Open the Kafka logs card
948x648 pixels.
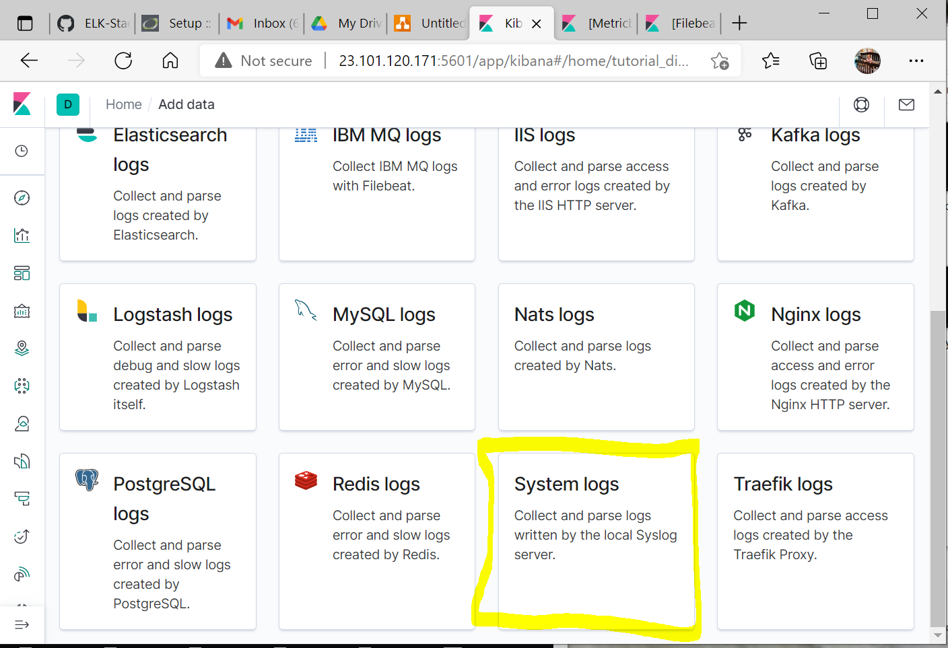coord(815,194)
